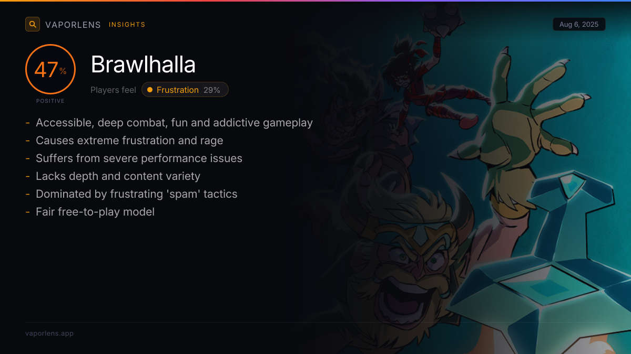631x354 pixels.
Task: Click the orange Frustration dot indicator
Action: click(150, 90)
